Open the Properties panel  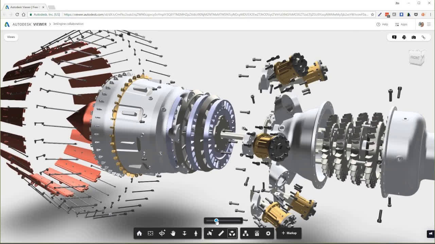pyautogui.click(x=257, y=233)
